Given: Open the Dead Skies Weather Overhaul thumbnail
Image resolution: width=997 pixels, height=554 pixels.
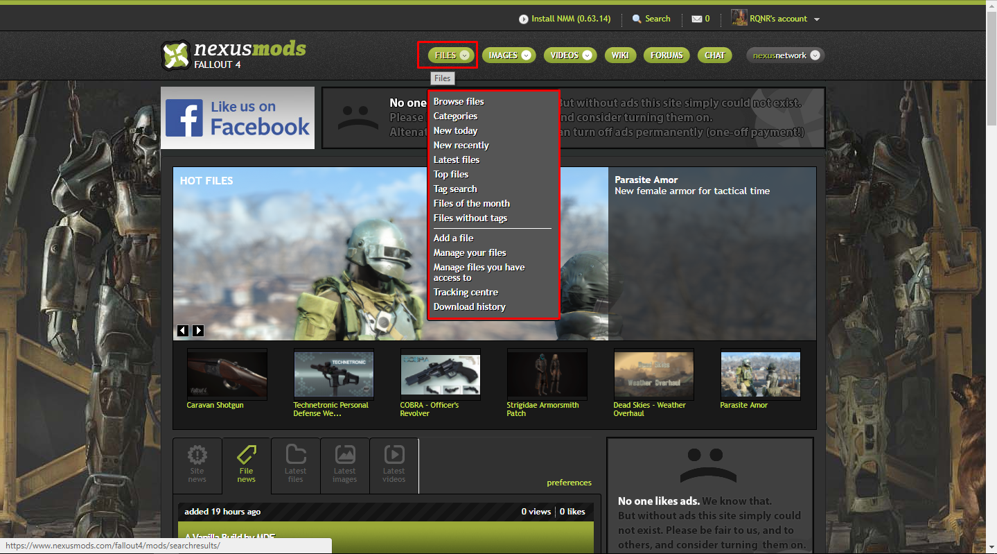Looking at the screenshot, I should pos(654,374).
